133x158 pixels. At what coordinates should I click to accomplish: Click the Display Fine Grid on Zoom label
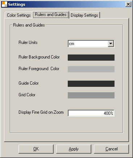pyautogui.click(x=41, y=112)
